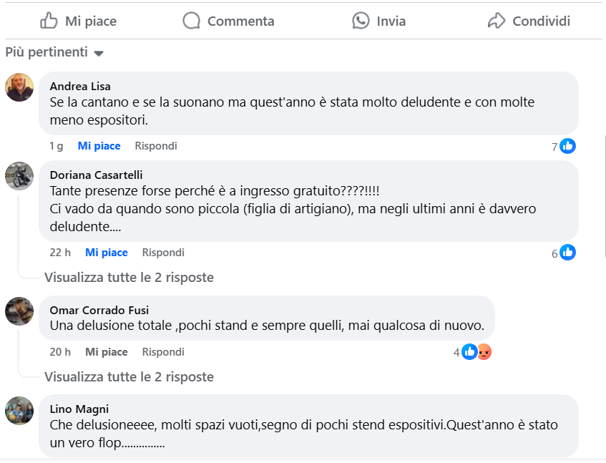606x463 pixels.
Task: Click the 20 h timestamp on Omar's comment
Action: pyautogui.click(x=60, y=352)
